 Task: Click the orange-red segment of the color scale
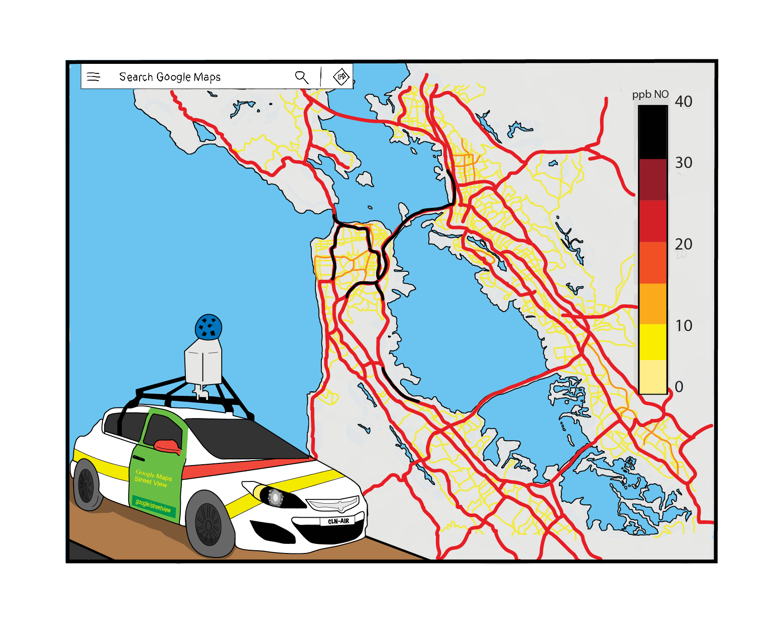coord(653,263)
